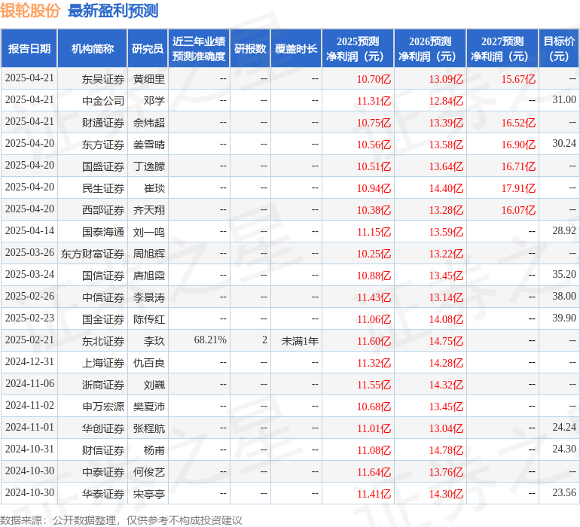Click 11.64亿 in the 中泰证券 row
This screenshot has width=580, height=527.
click(374, 472)
